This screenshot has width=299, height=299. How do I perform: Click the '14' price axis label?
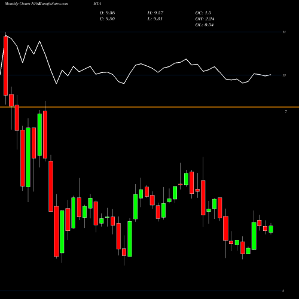pyautogui.click(x=284, y=32)
